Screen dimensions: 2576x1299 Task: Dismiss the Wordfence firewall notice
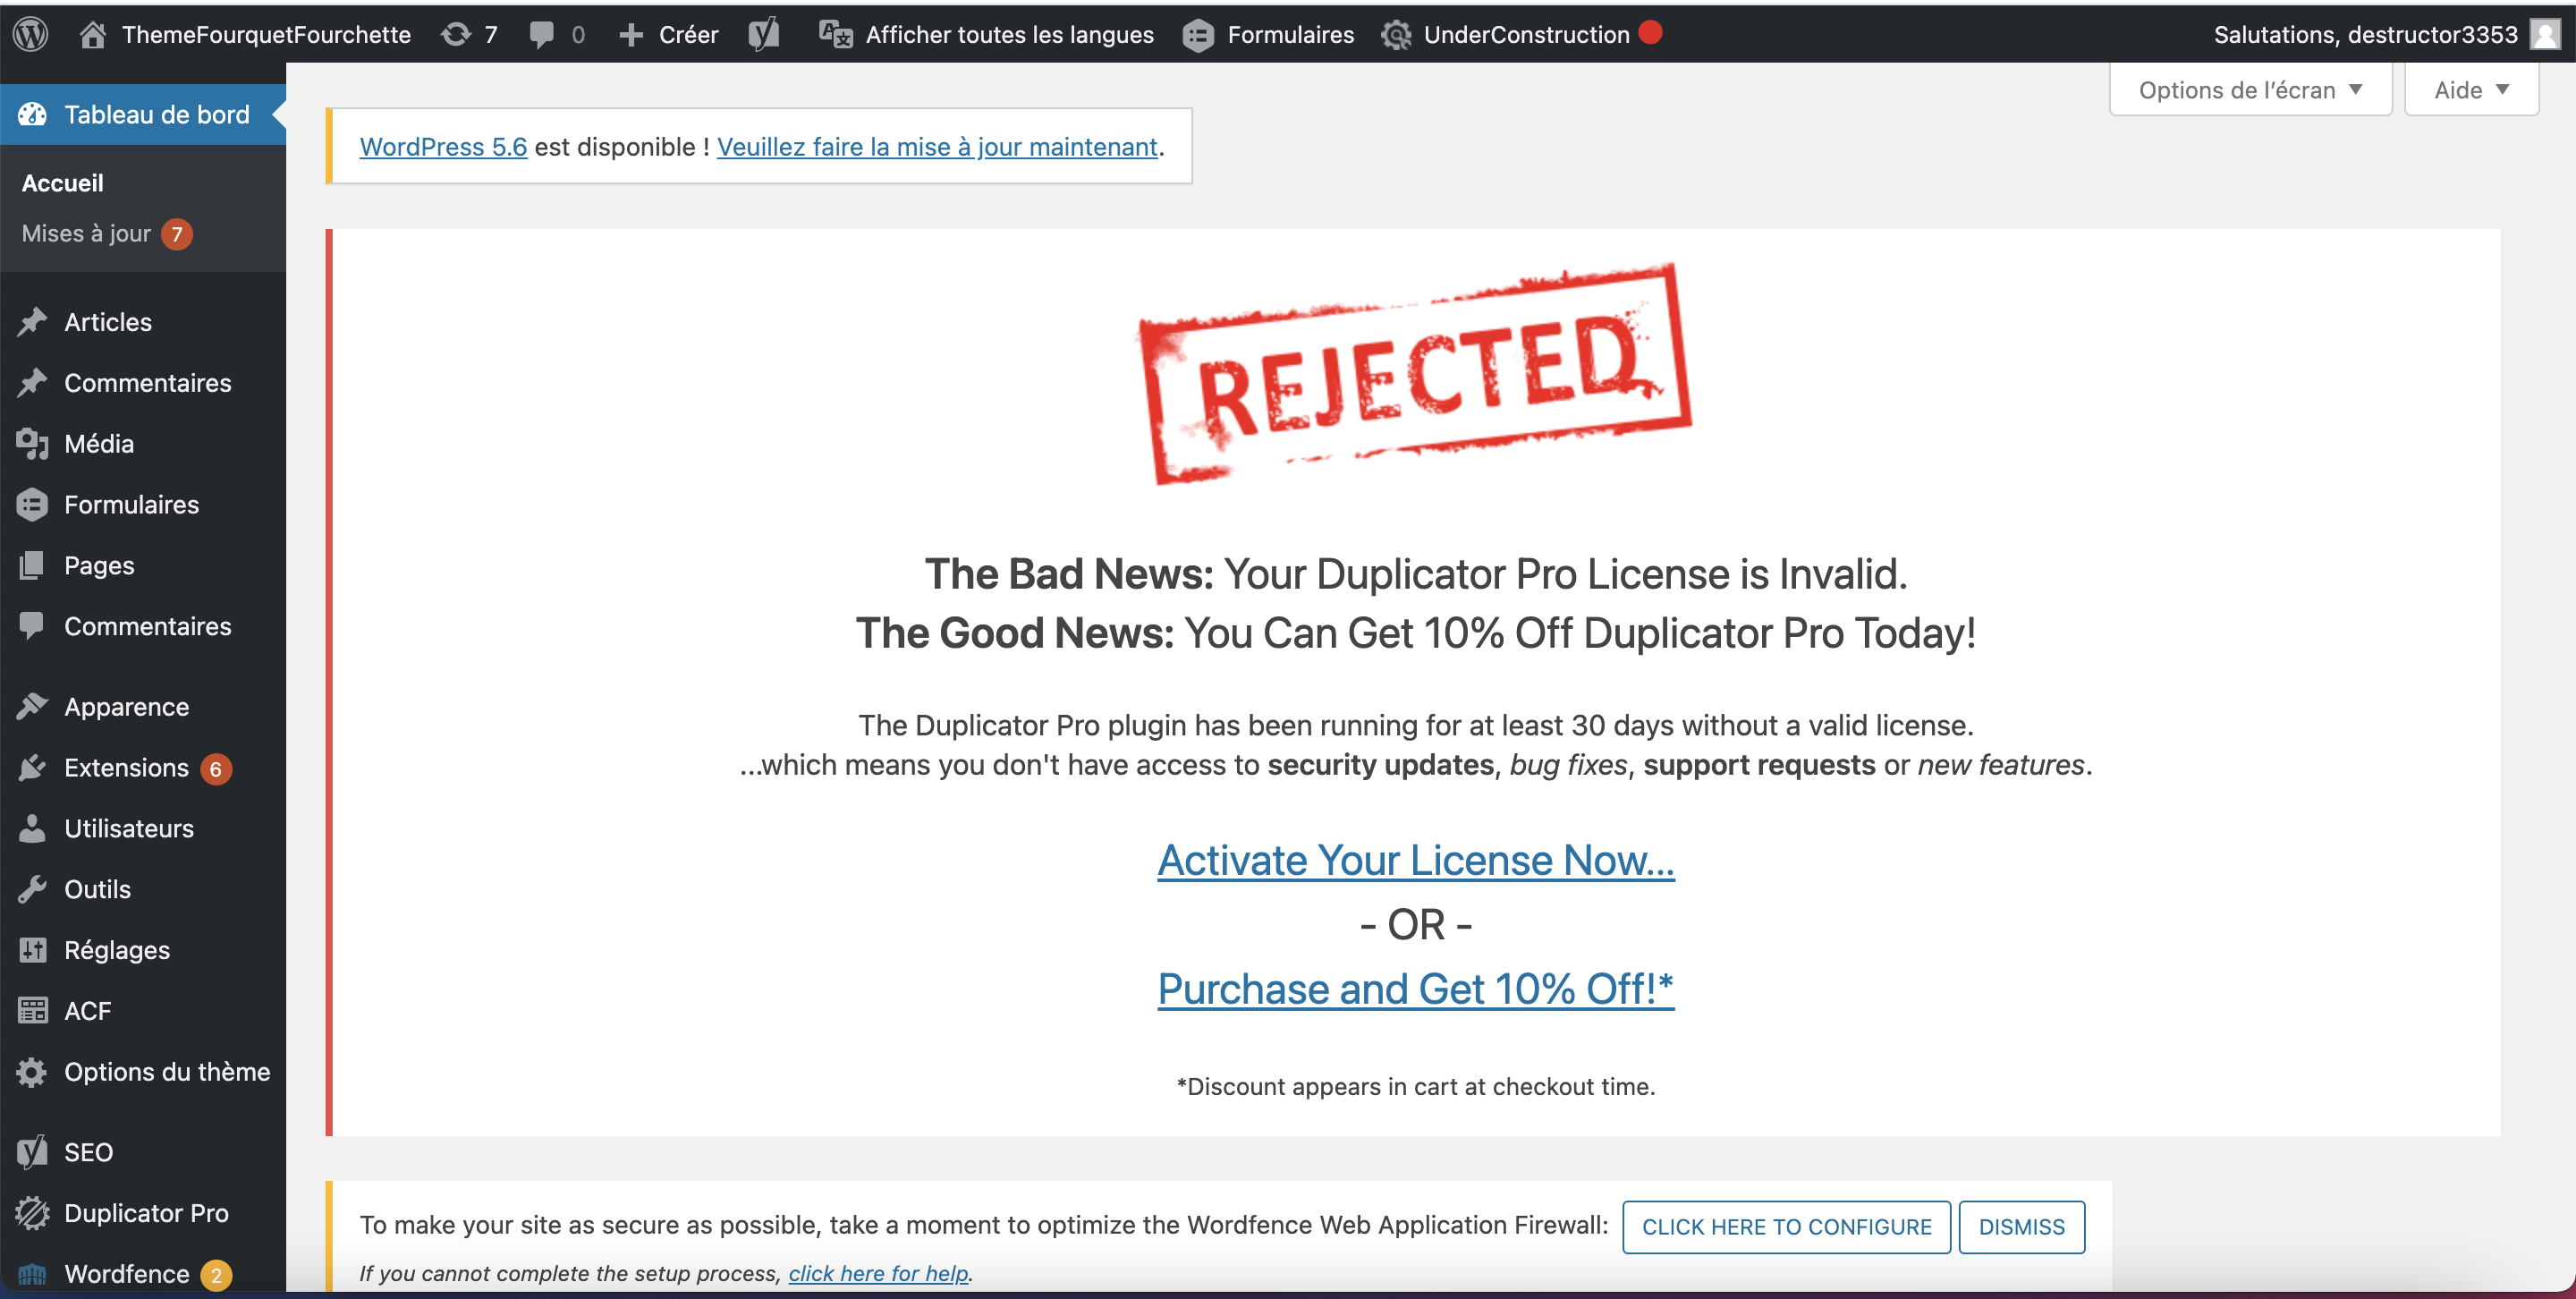pos(2021,1226)
